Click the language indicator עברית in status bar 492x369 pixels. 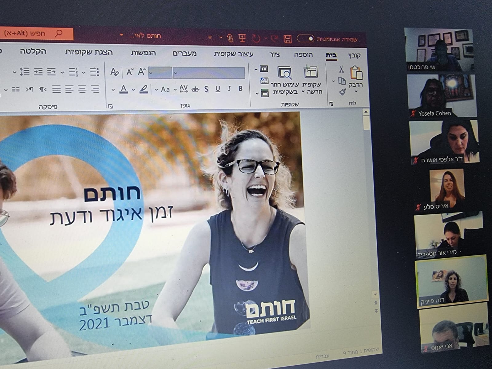coord(323,356)
